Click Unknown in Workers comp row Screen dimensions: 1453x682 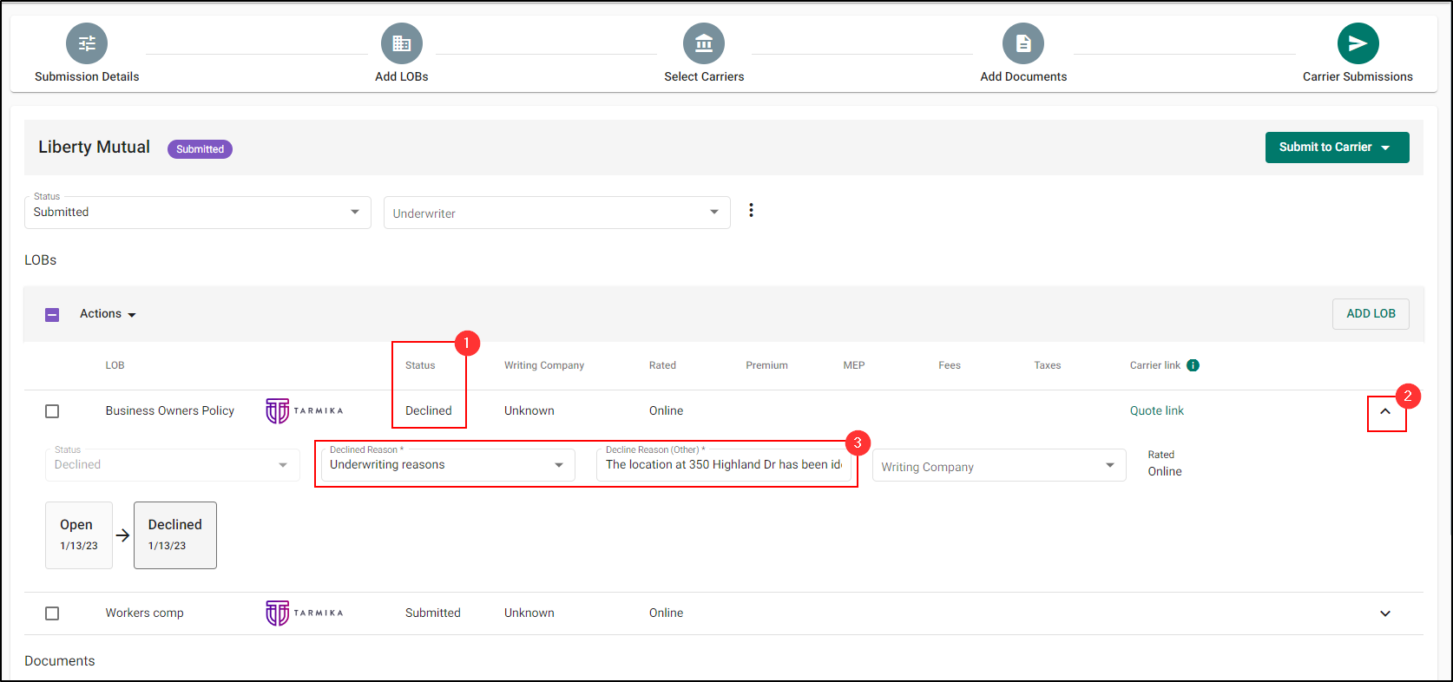pyautogui.click(x=529, y=613)
